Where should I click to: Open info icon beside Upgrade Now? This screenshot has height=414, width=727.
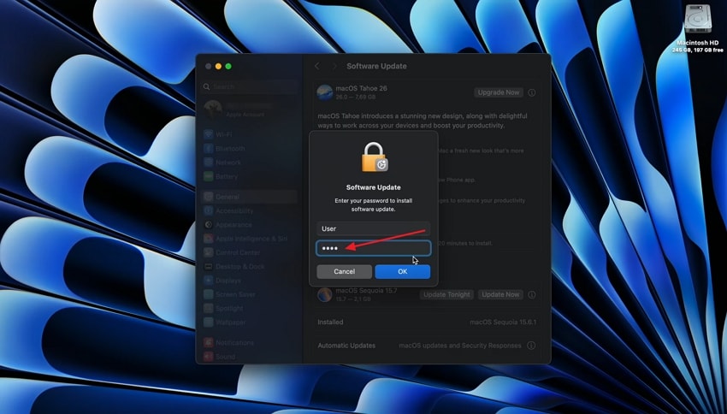coord(532,92)
